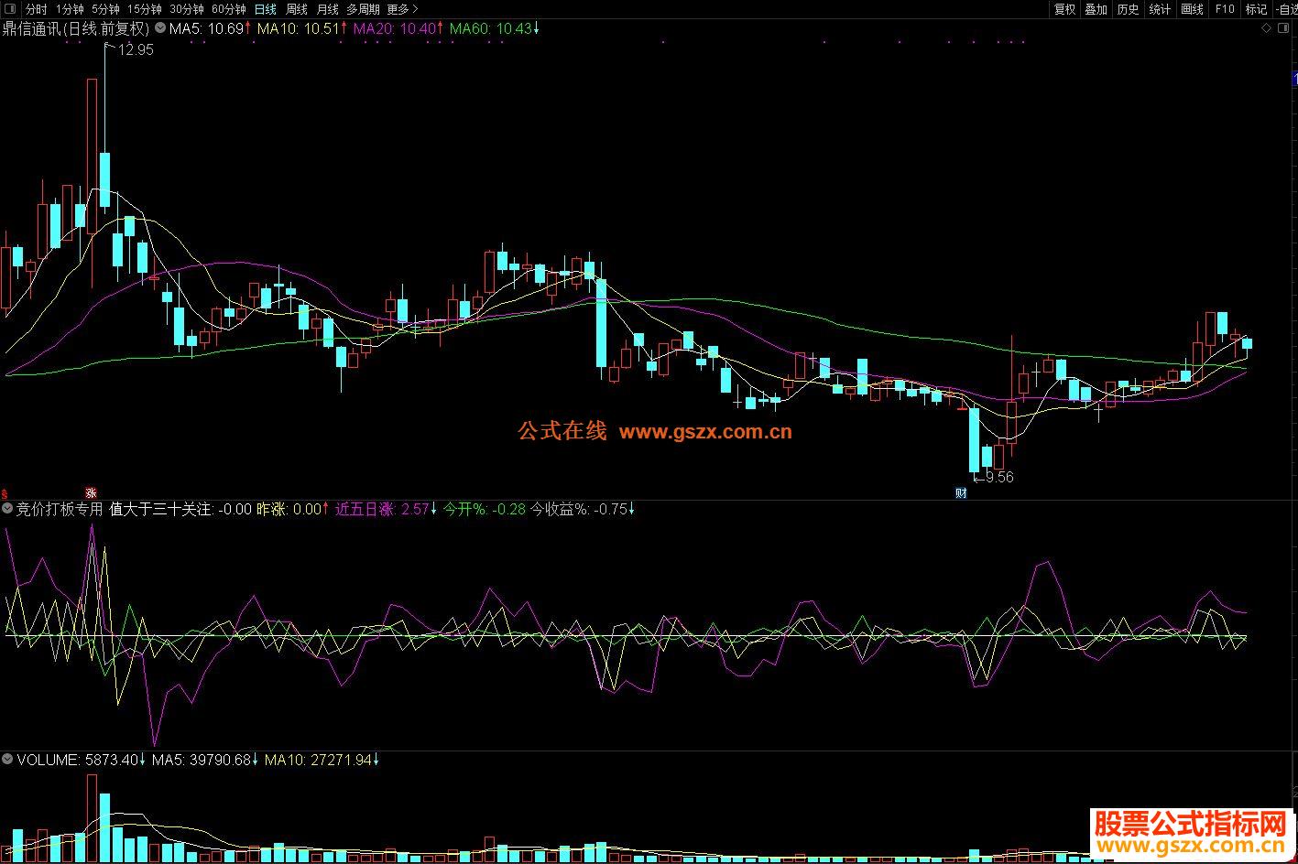Click the MA60: 10.43 label
The image size is (1298, 864).
[x=494, y=28]
